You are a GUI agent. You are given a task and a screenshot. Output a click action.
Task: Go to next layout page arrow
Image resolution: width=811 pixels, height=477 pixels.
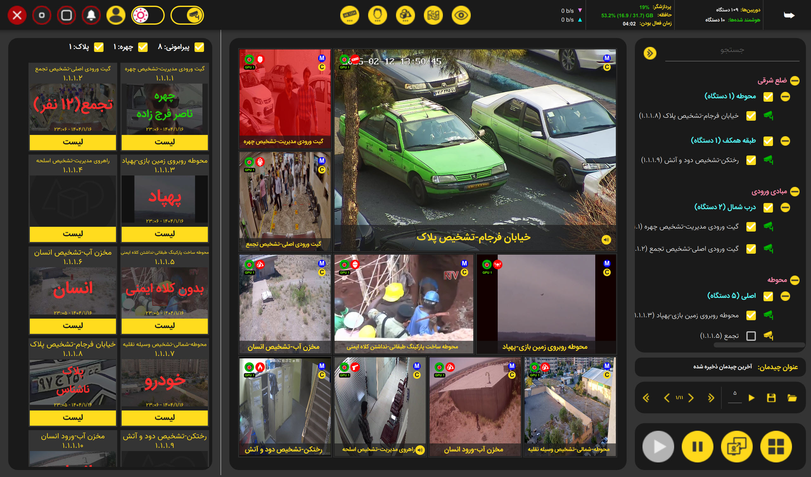click(x=691, y=398)
